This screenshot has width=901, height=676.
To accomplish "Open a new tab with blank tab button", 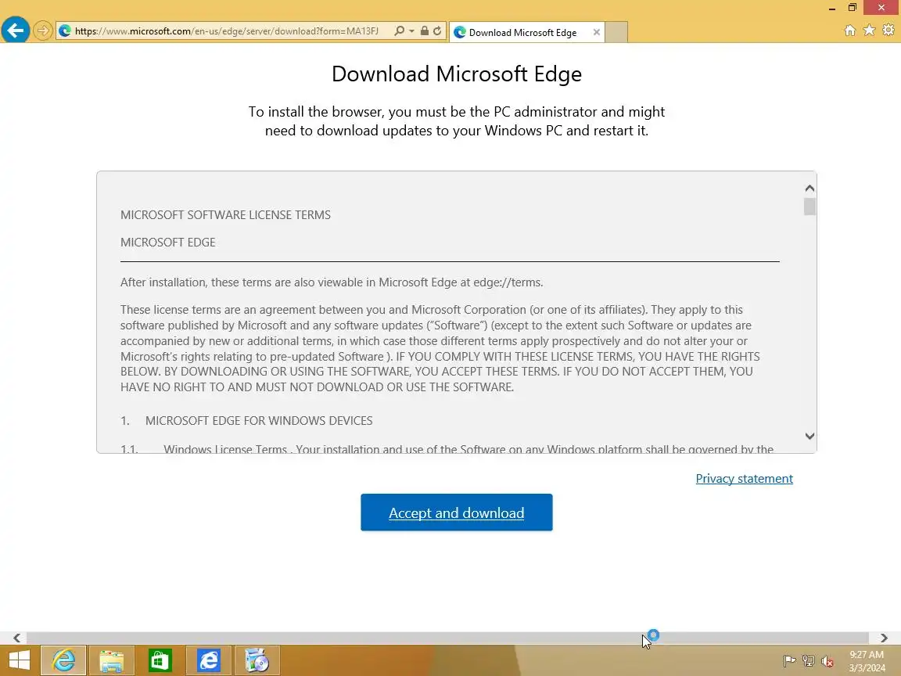I will click(x=616, y=32).
